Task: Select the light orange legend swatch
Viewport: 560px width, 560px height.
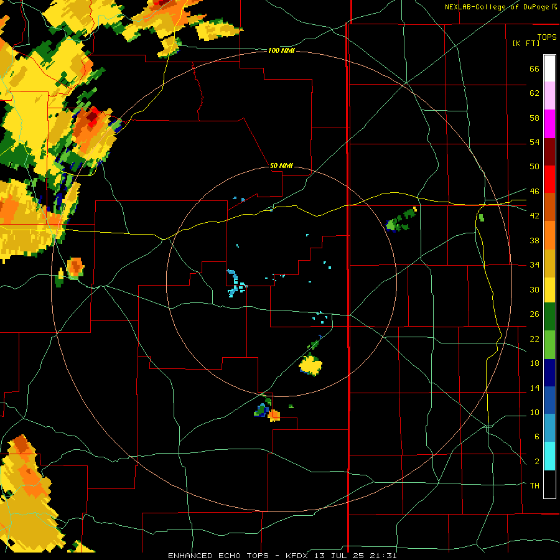Action: coord(549,235)
